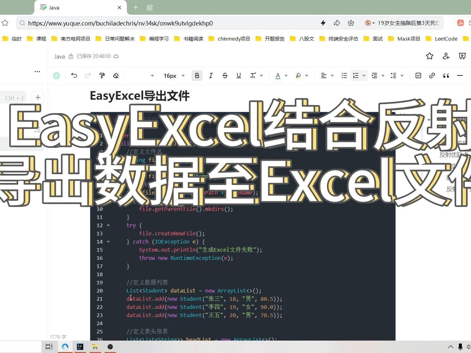
Task: Insert a bulleted list
Action: click(344, 76)
